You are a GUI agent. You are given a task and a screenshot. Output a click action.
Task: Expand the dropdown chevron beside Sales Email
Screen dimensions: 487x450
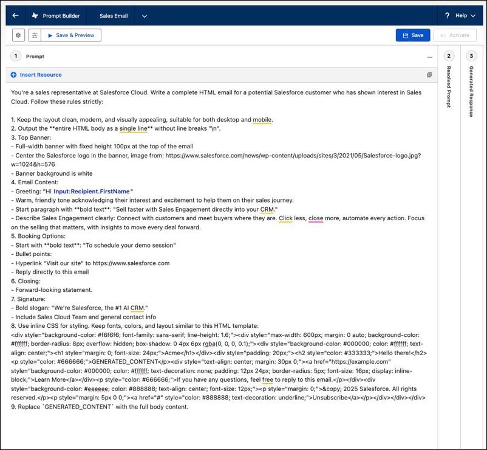(145, 16)
